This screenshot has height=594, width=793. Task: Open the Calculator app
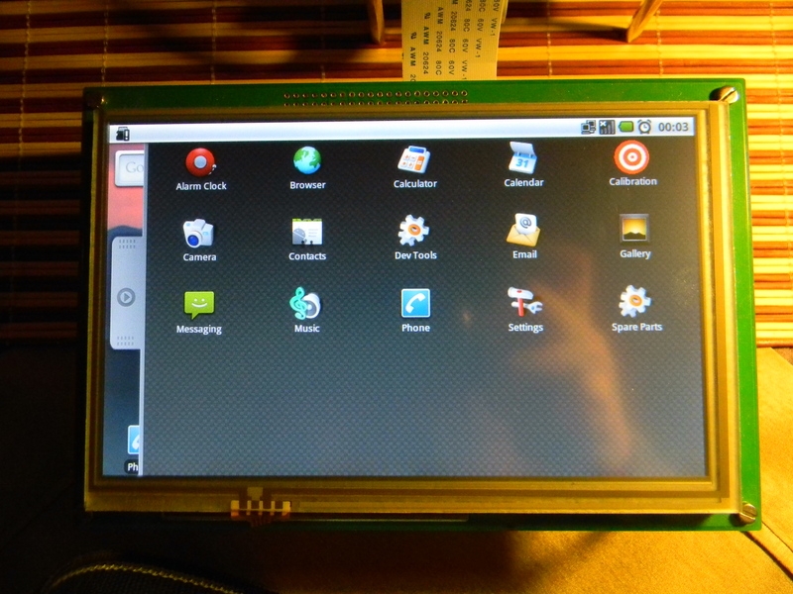pyautogui.click(x=414, y=166)
